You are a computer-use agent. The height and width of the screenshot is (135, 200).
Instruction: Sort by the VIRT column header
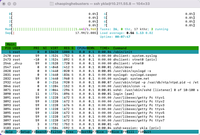(54, 48)
